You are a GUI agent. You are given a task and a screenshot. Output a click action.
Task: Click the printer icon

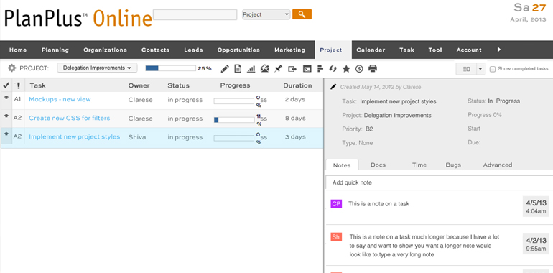click(373, 68)
